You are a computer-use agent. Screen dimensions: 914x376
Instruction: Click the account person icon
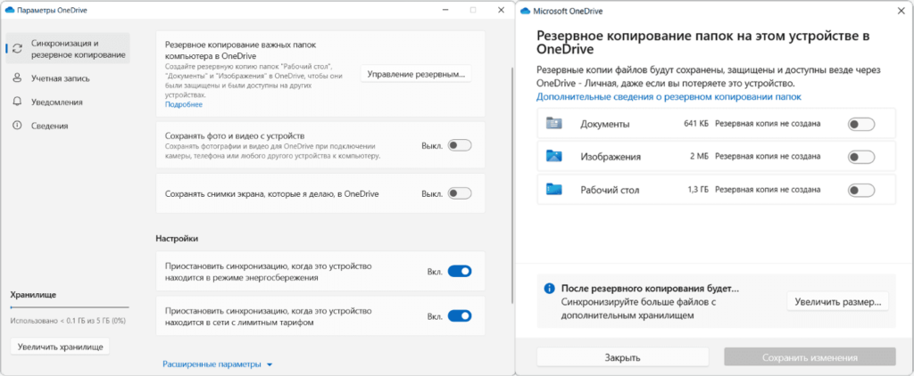pos(17,78)
